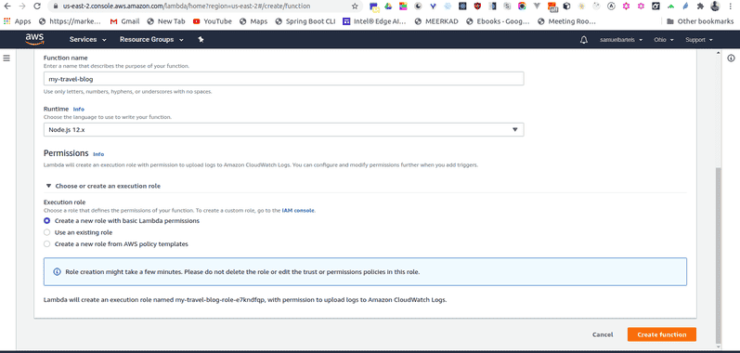
Task: Open the Chrome extensions puzzle icon
Action: (x=700, y=7)
